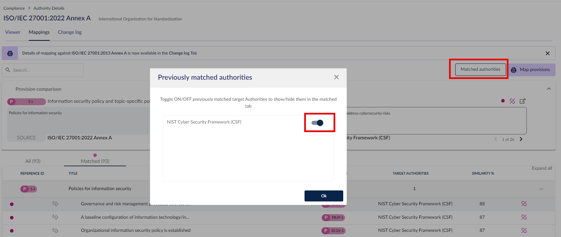
Task: Click the TITLE column header
Action: (x=73, y=174)
